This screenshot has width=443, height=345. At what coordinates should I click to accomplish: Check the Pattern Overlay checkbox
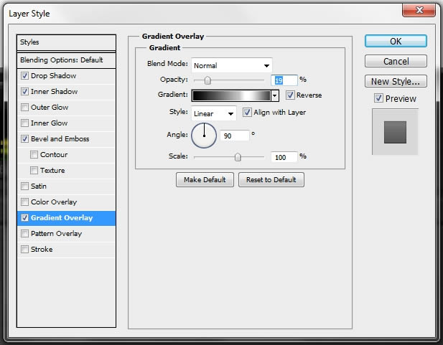pyautogui.click(x=24, y=234)
